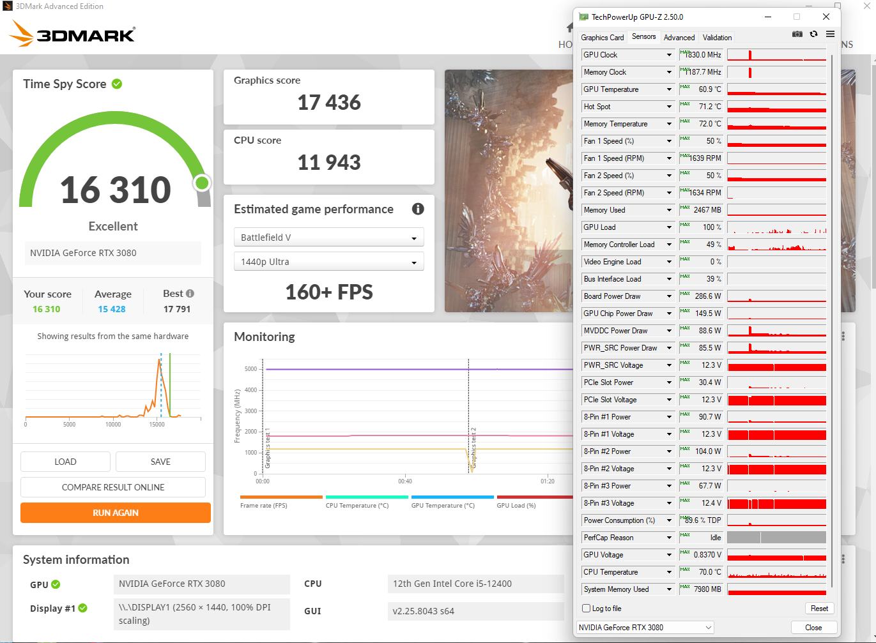Click the 12th Gen Intel Core i5-12400 field
The height and width of the screenshot is (643, 876).
pyautogui.click(x=476, y=584)
